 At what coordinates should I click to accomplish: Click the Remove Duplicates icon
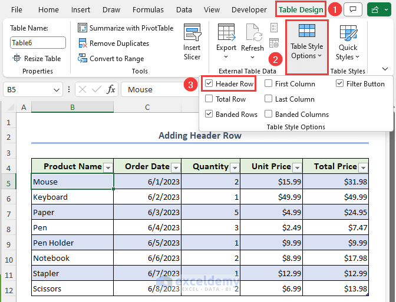[82, 43]
